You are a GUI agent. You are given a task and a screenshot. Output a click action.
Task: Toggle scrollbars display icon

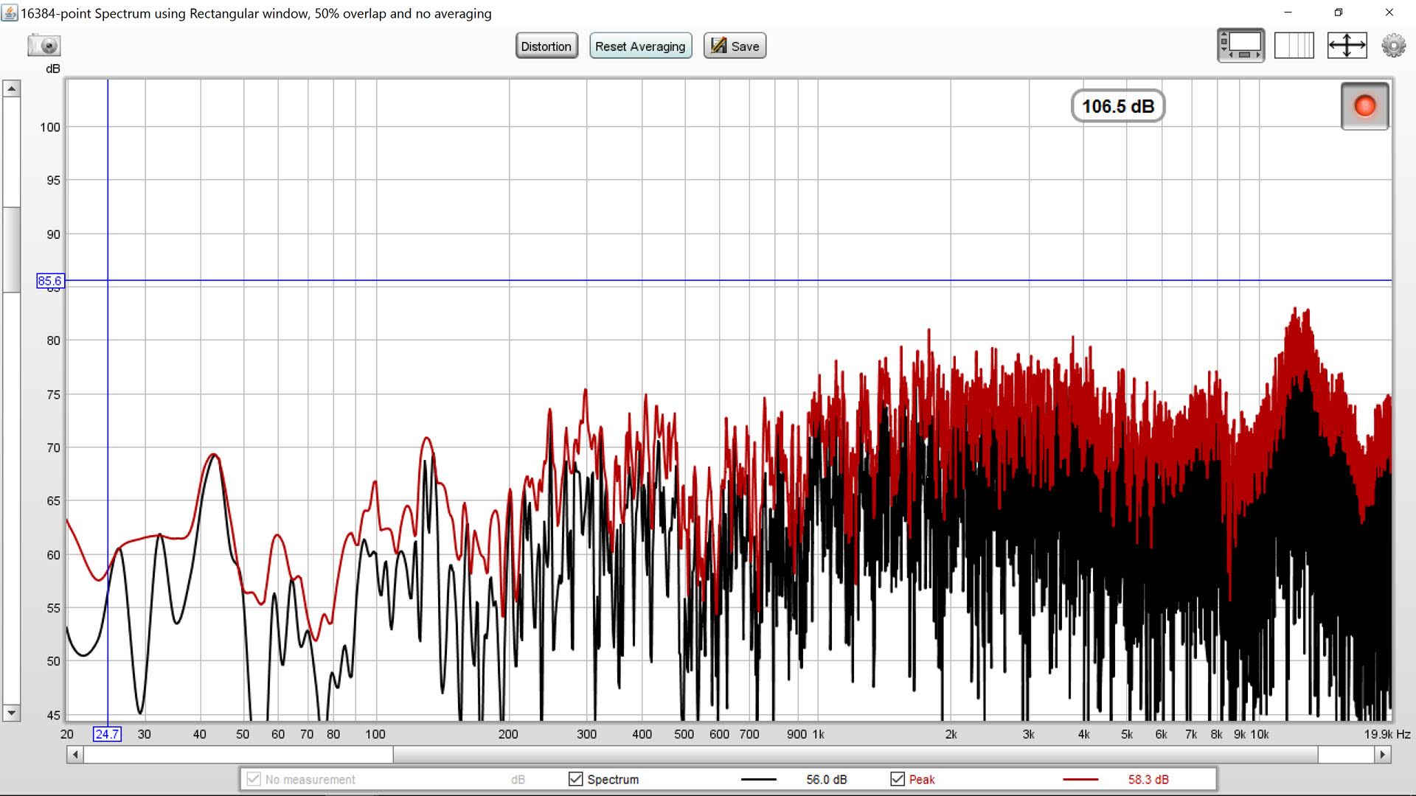pos(1240,46)
